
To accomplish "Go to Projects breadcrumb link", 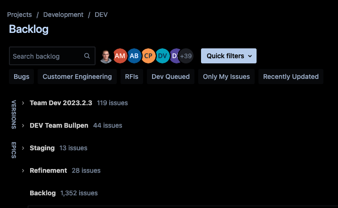I will (19, 15).
